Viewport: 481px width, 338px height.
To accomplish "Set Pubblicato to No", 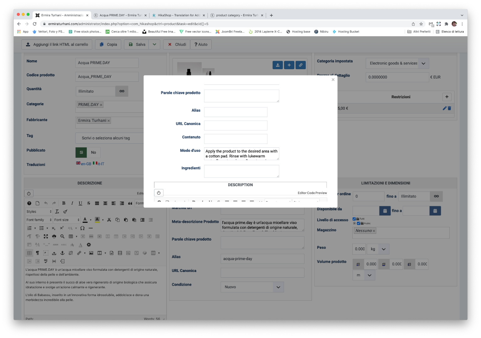I will point(94,152).
